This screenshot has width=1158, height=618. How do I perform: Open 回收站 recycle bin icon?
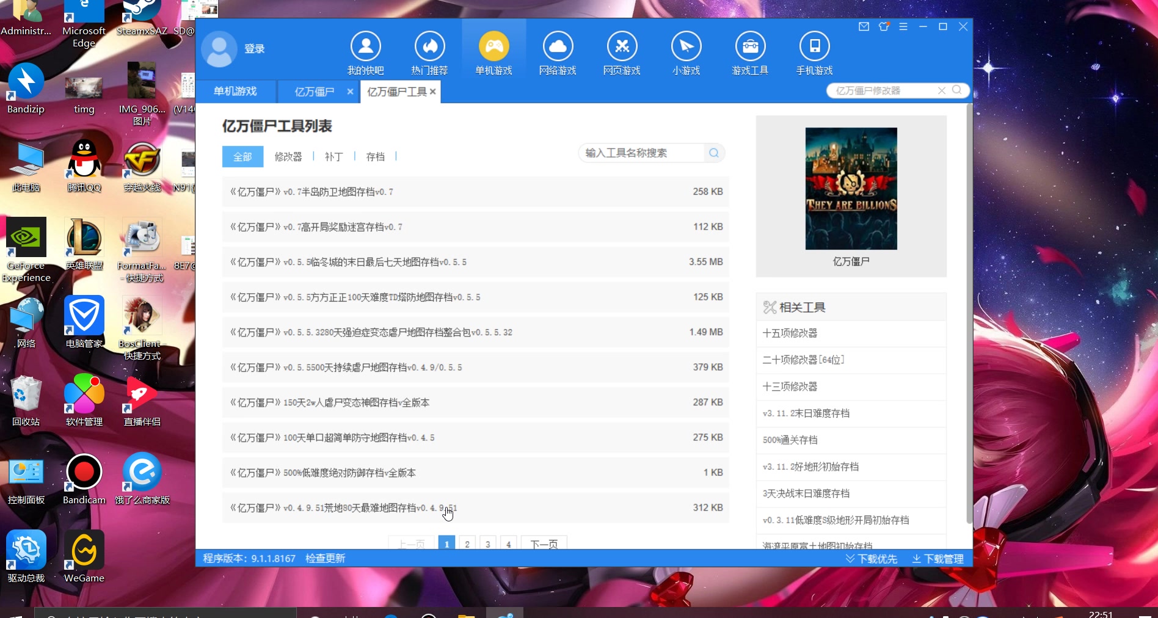26,401
